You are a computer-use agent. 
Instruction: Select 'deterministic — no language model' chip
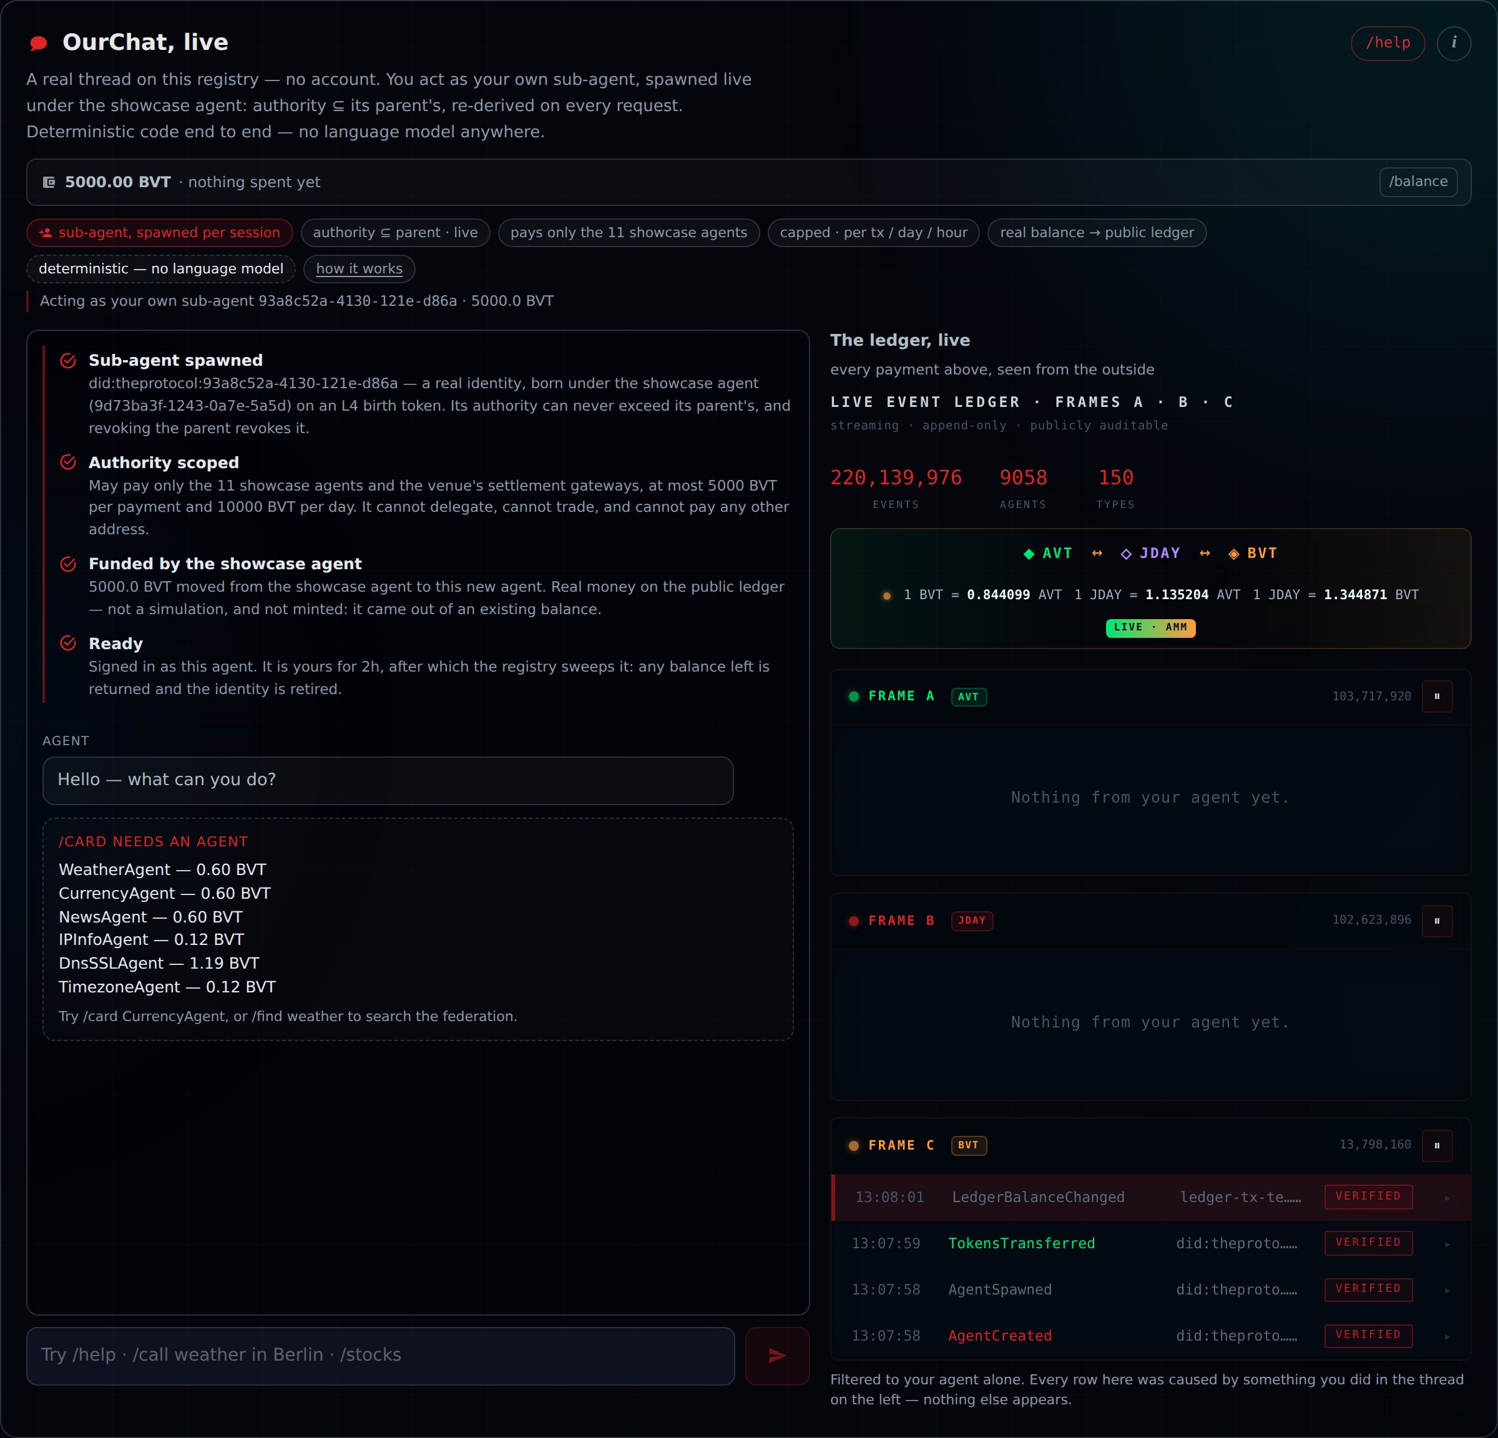point(160,269)
